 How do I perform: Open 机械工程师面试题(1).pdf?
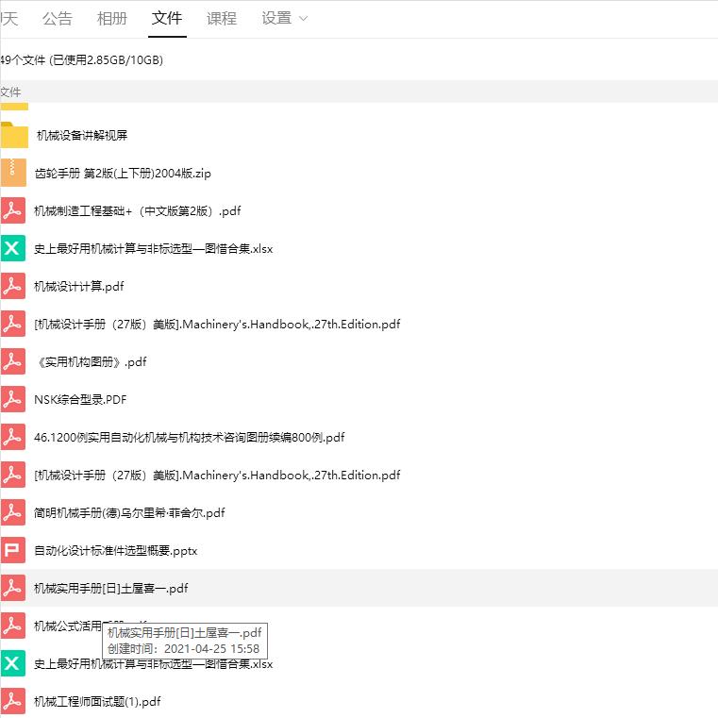coord(97,702)
